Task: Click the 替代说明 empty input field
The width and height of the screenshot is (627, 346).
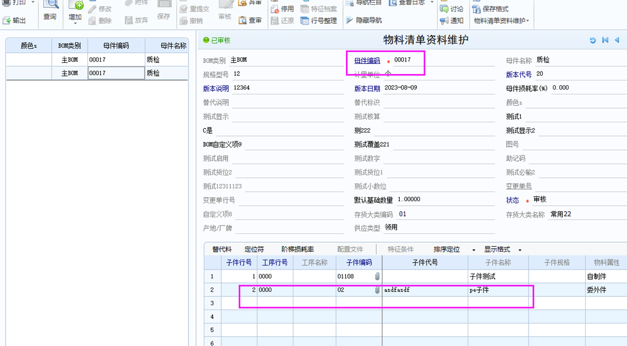Action: tap(288, 103)
